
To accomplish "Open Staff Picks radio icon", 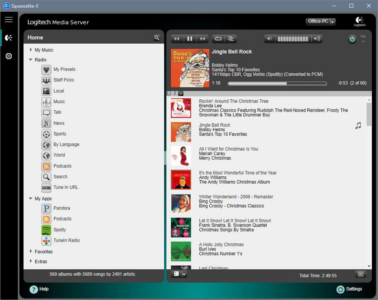I will 46,80.
